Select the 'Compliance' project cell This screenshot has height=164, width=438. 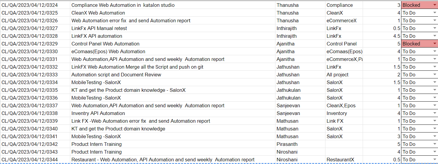tap(344, 5)
